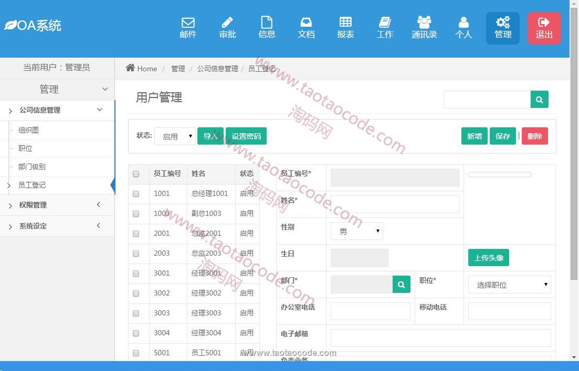Open the 选择职位 position dropdown

(x=509, y=285)
